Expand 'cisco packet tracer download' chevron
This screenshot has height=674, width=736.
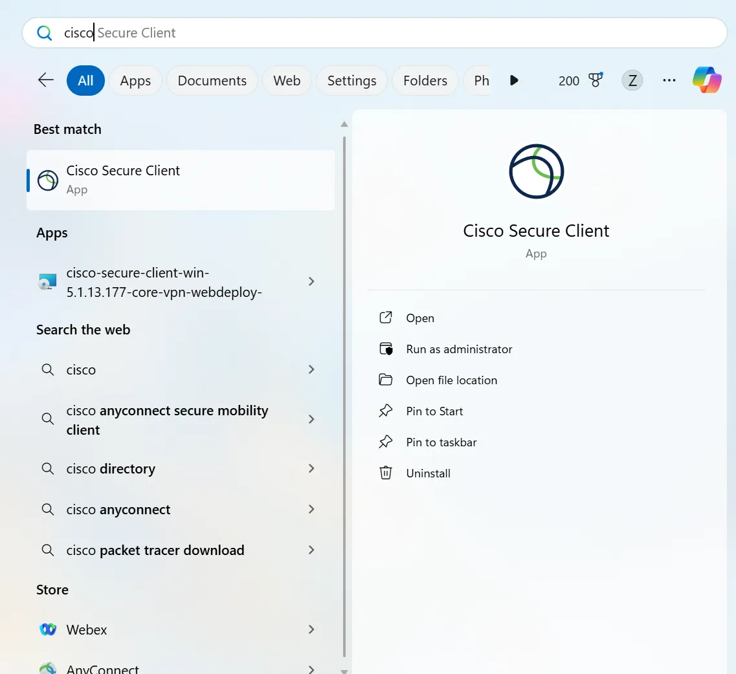311,550
